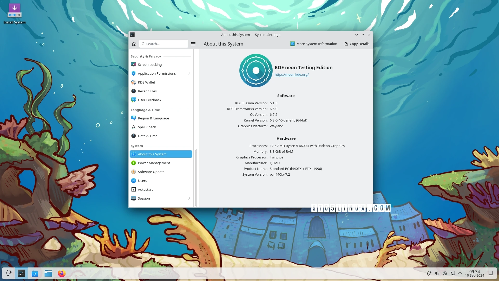Click Copy Details button

coord(357,44)
